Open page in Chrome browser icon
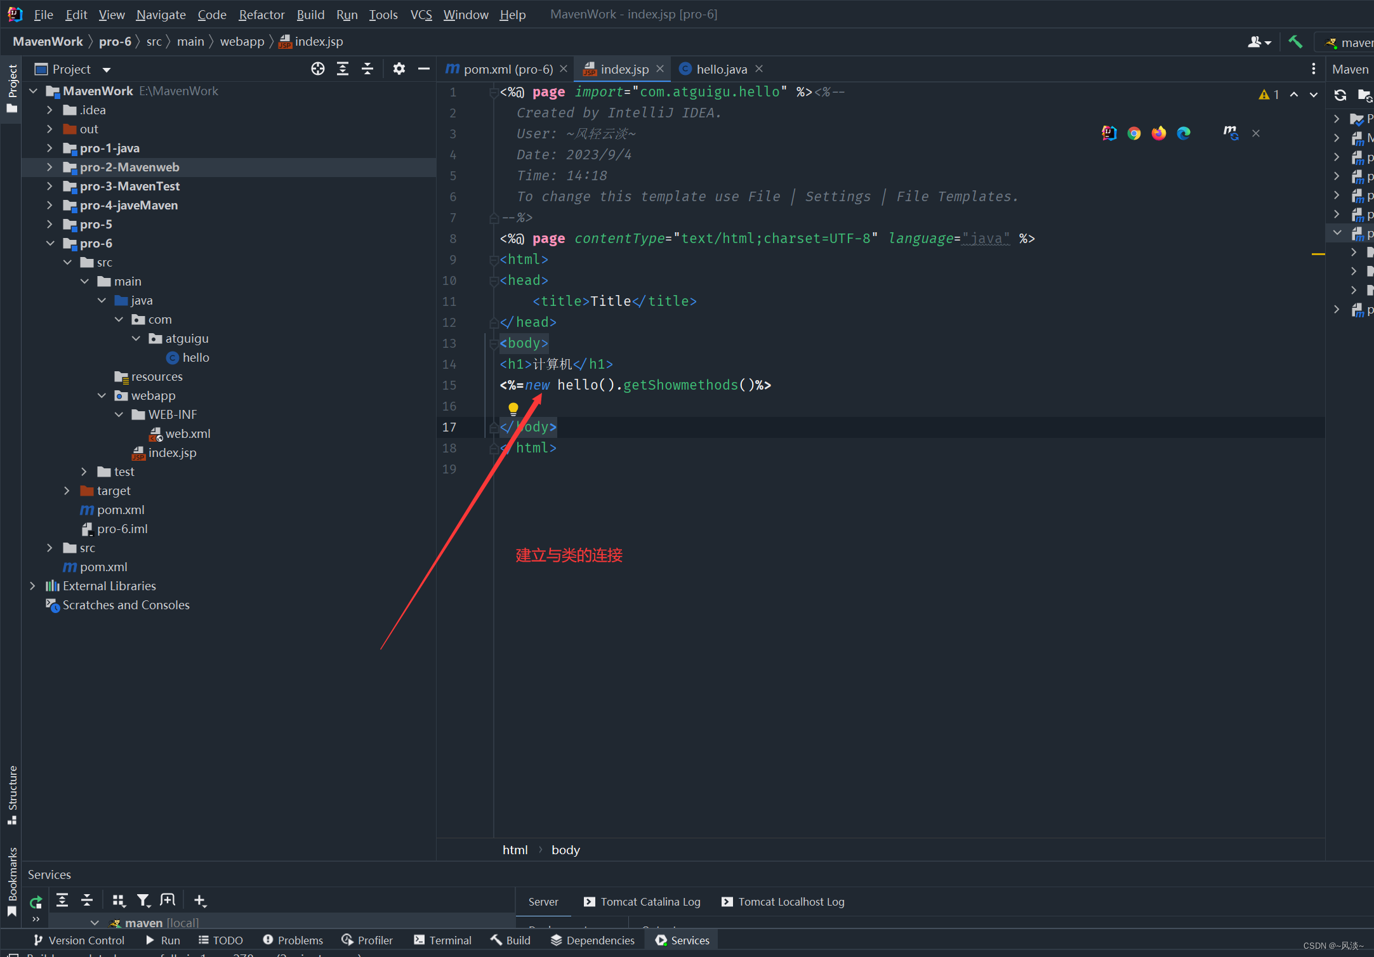Image resolution: width=1374 pixels, height=957 pixels. point(1133,133)
